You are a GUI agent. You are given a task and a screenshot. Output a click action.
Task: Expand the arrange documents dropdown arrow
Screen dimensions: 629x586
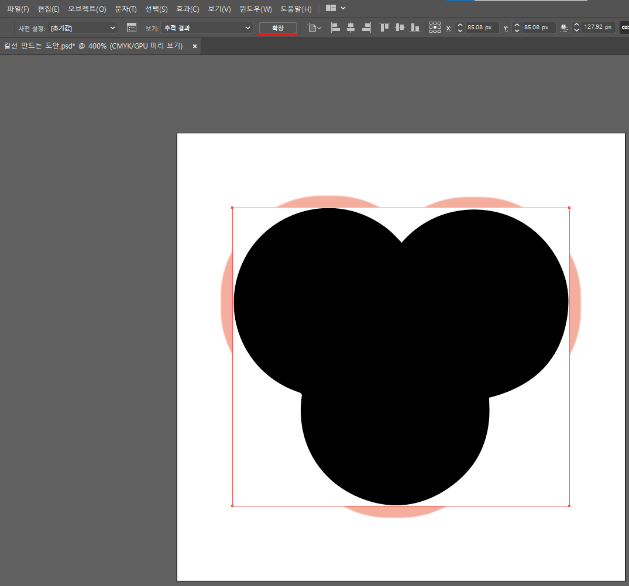343,8
